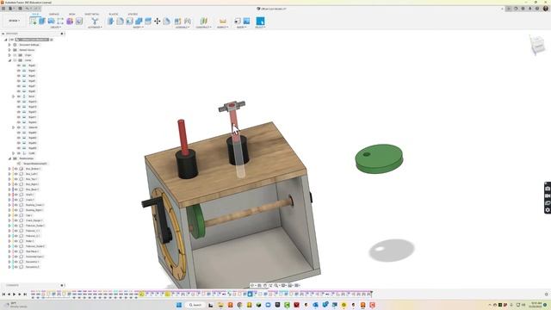Click the ViewCube in the top-right corner
Image resolution: width=551 pixels, height=310 pixels.
[537, 45]
